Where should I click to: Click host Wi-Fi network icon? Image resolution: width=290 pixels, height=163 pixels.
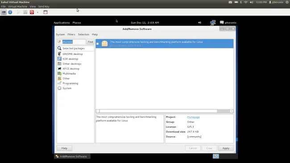[x=246, y=2]
